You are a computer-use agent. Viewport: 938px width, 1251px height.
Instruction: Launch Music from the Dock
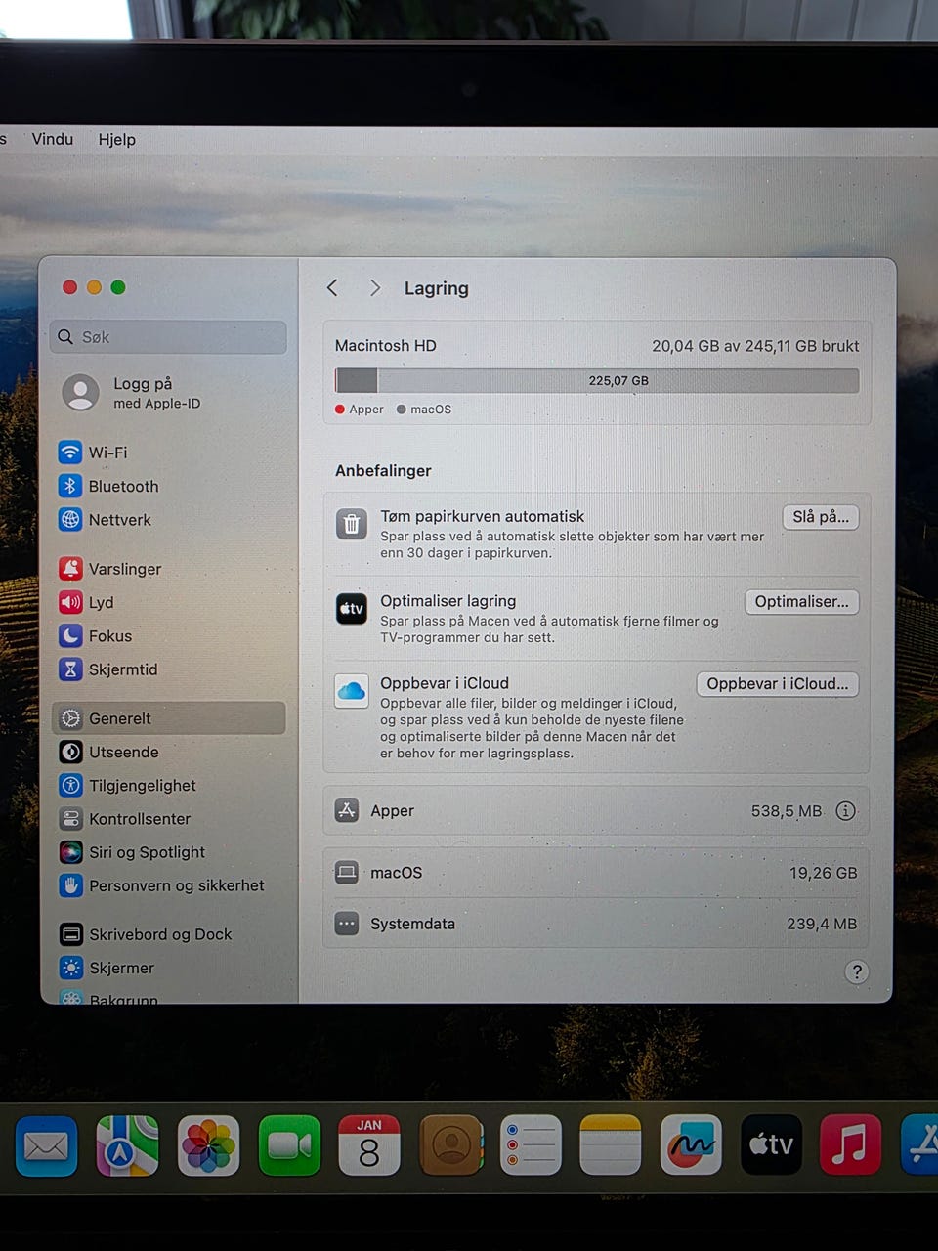tap(850, 1145)
